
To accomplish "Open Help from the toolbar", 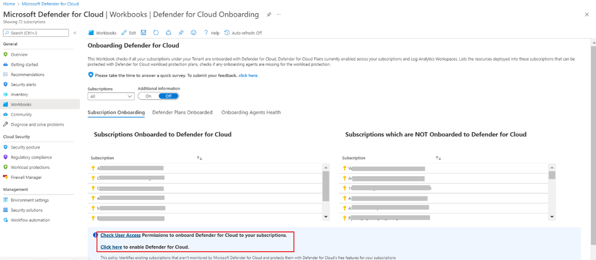I will coord(212,33).
